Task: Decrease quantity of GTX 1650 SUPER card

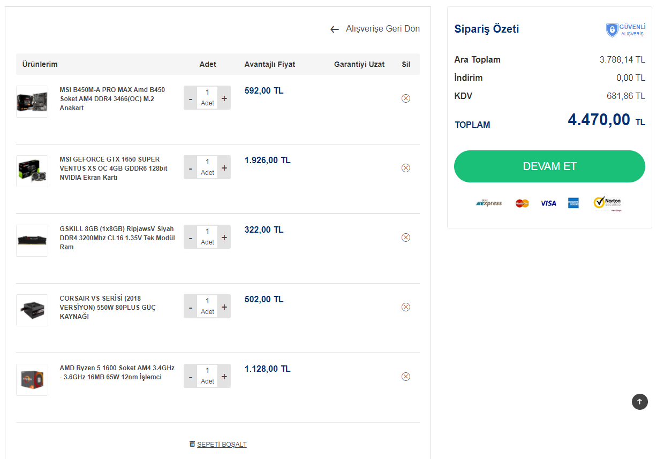Action: coord(191,169)
